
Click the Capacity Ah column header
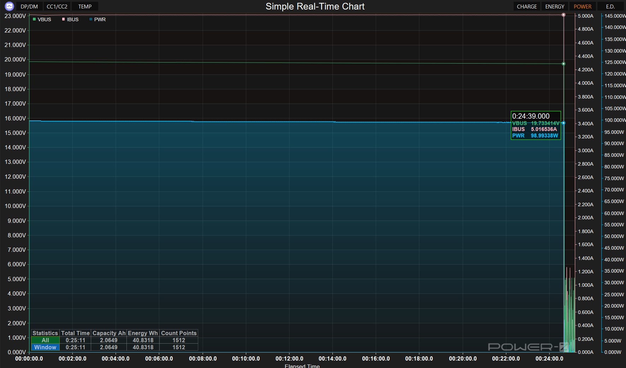coord(109,333)
